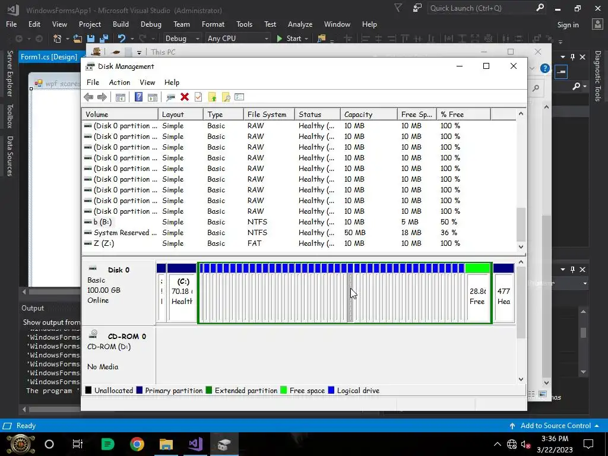Click Open File icon in Visual Studio toolbar
The image size is (608, 456).
tap(78, 39)
